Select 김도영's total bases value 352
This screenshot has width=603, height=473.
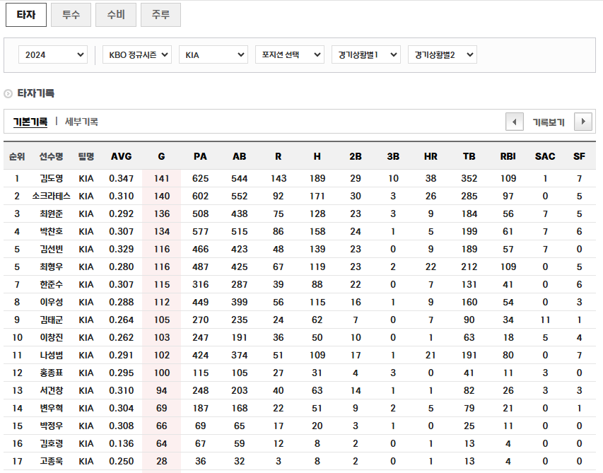coord(469,178)
